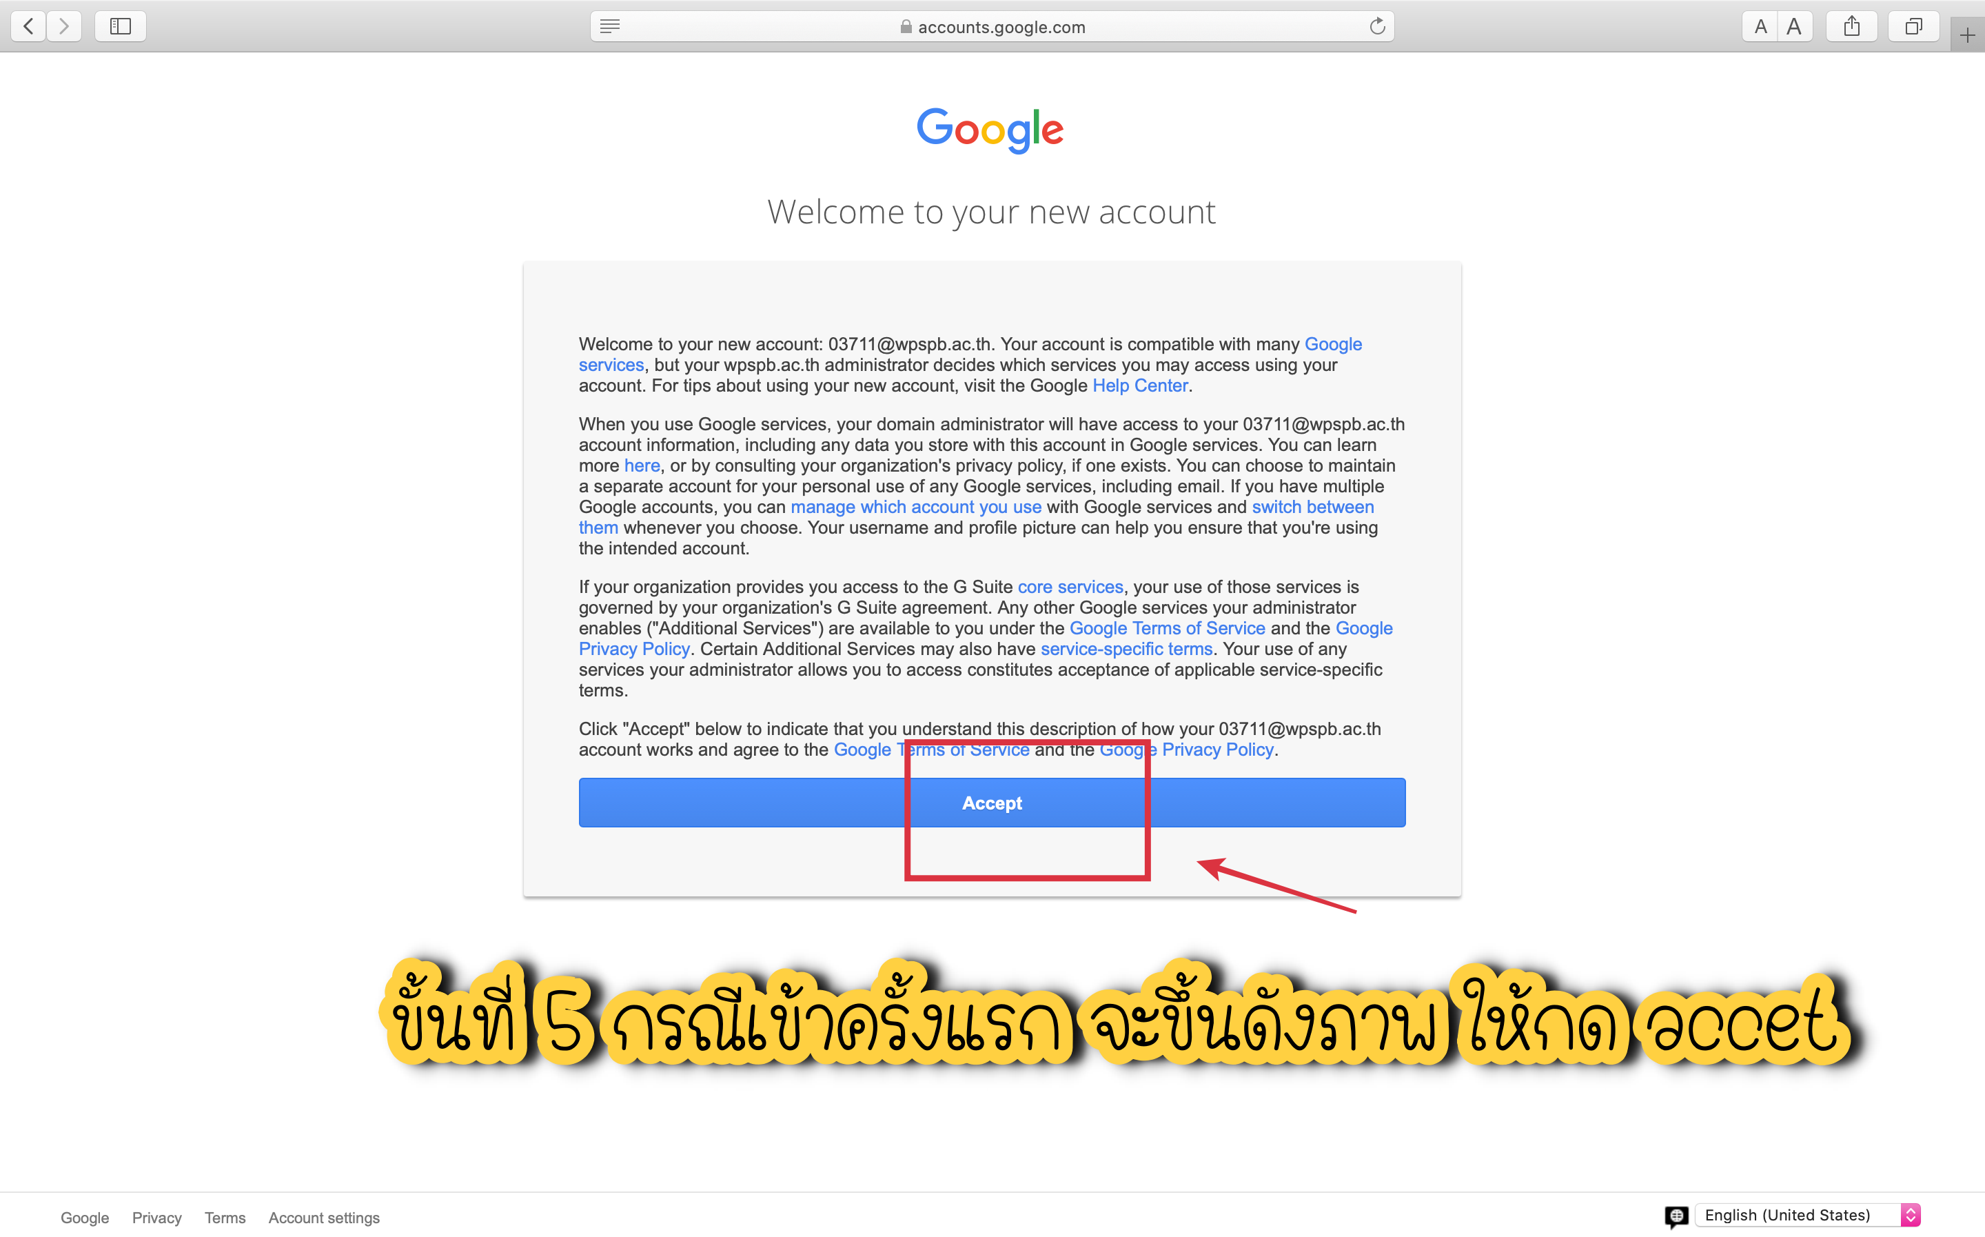This screenshot has height=1237, width=1985.
Task: Show all tabs overview icon
Action: tap(1913, 26)
